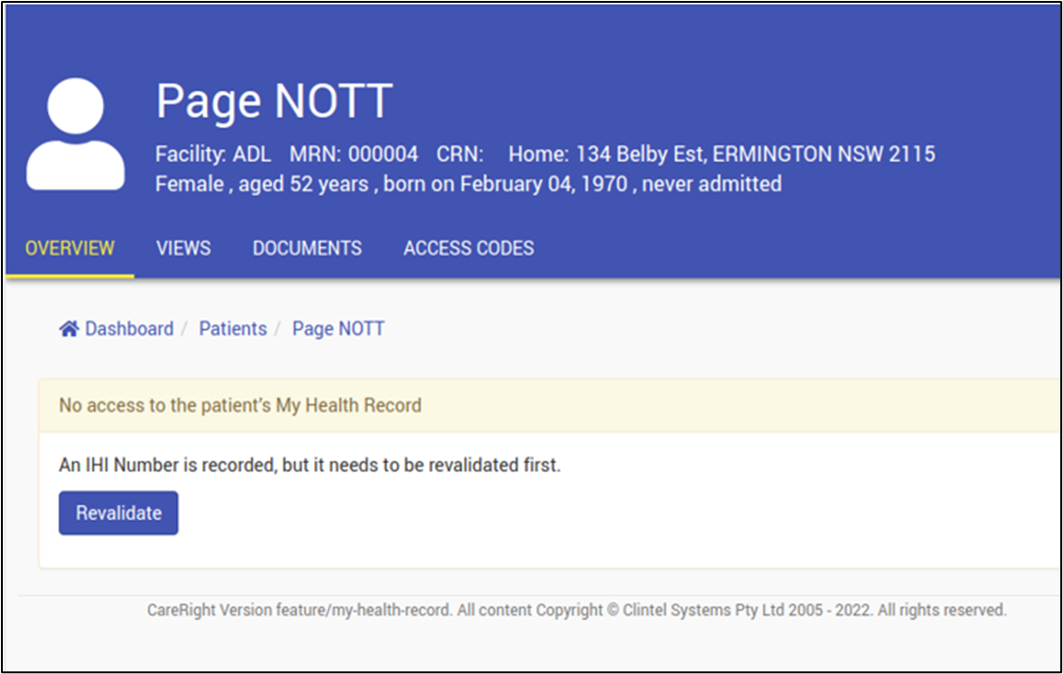Image resolution: width=1063 pixels, height=674 pixels.
Task: Click the home address in the header
Action: [x=722, y=154]
